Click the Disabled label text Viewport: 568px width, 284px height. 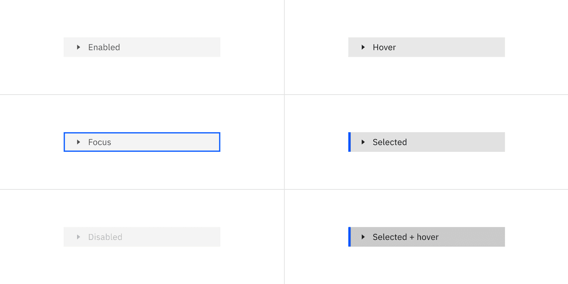point(105,237)
